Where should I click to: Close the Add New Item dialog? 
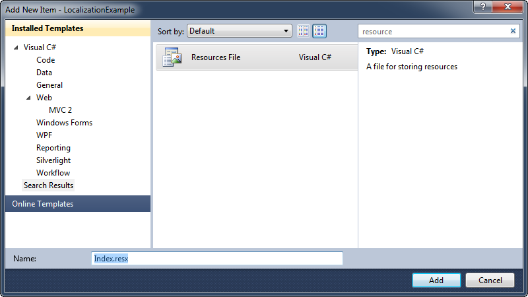point(508,7)
